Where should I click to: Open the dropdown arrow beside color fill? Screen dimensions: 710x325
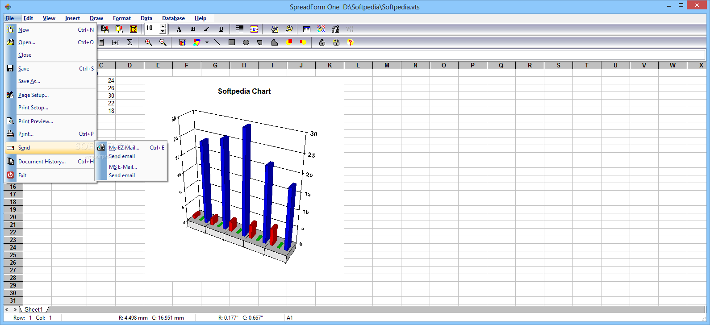(207, 42)
